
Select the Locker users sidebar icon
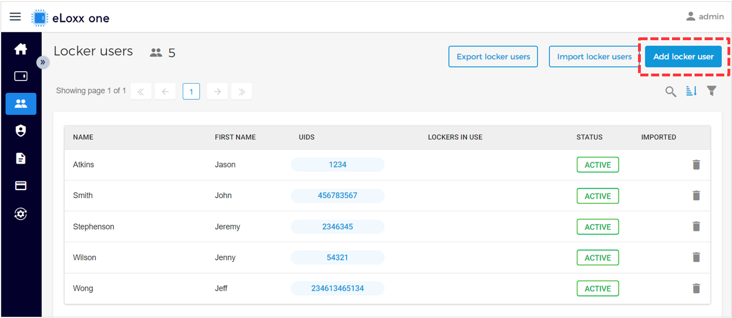(21, 104)
